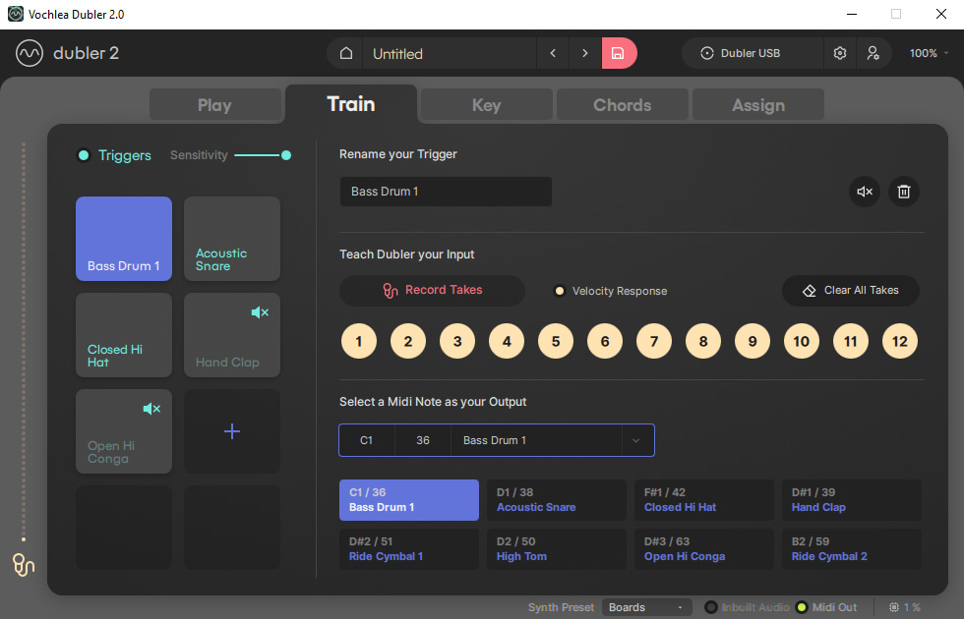Viewport: 964px width, 619px height.
Task: Unmute Open Hi Conga speaker icon
Action: [x=151, y=409]
